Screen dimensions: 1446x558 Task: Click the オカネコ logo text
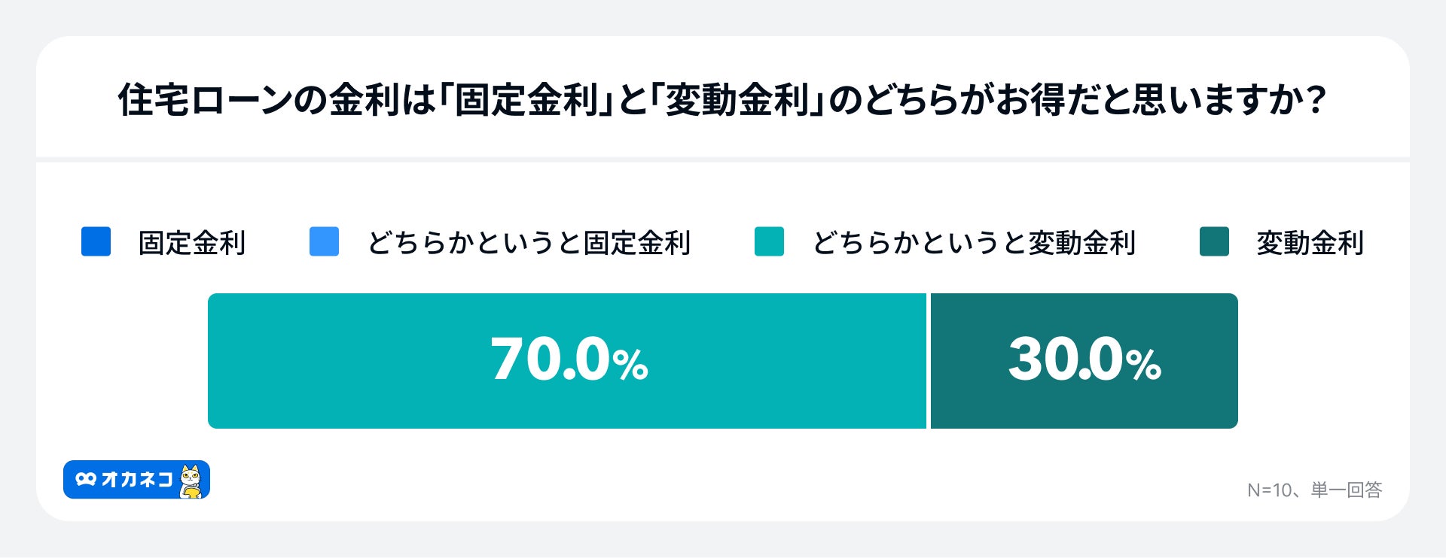point(137,480)
